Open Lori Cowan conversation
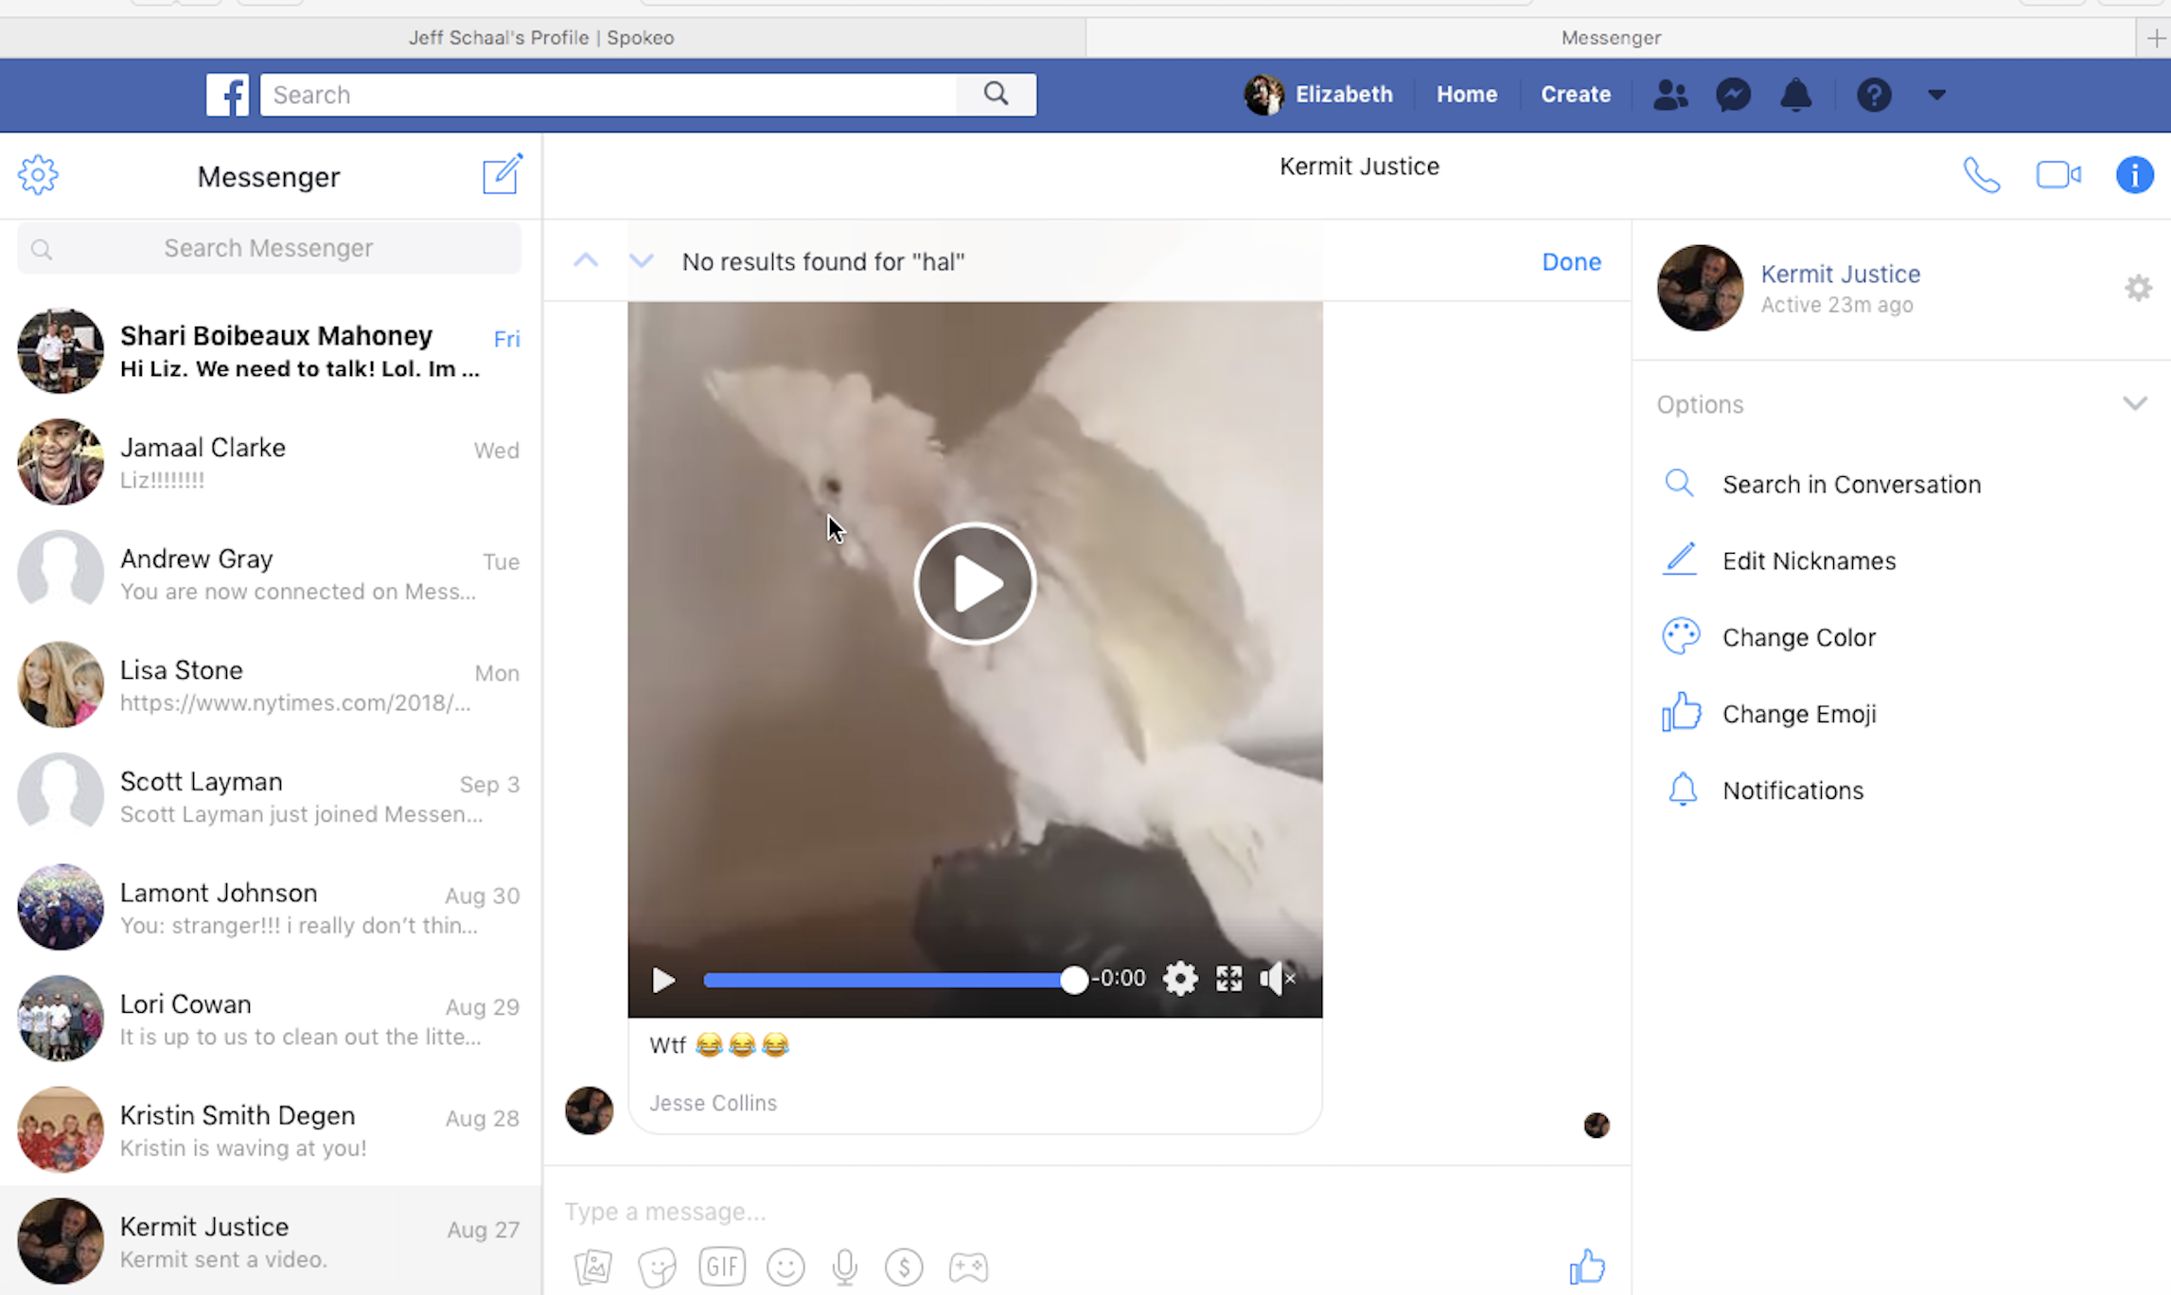 pyautogui.click(x=271, y=1019)
